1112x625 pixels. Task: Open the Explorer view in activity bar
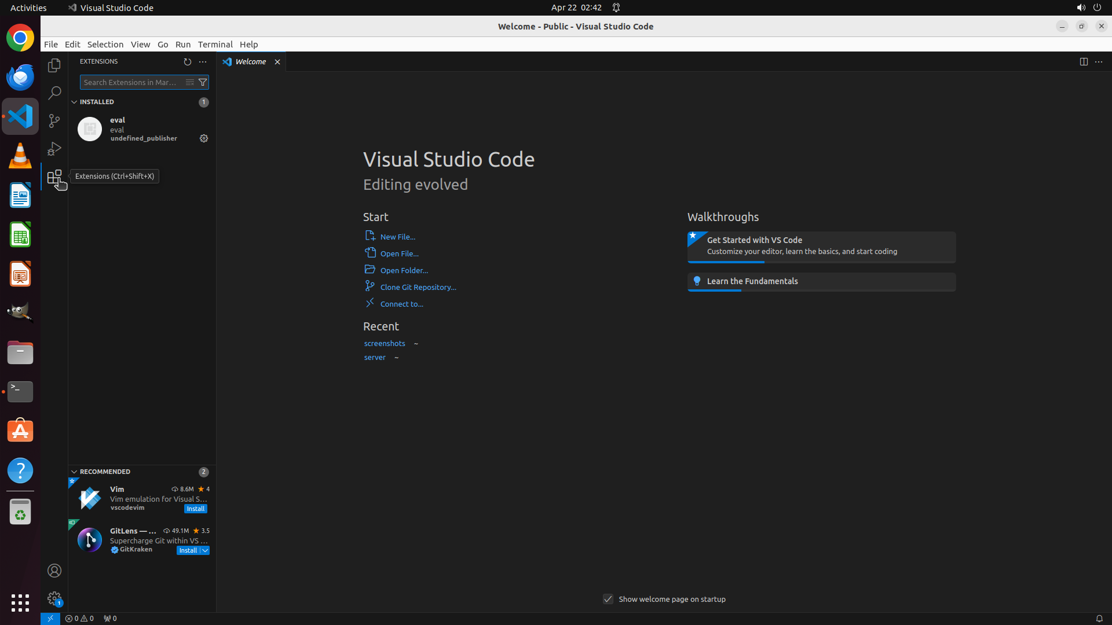(x=54, y=65)
